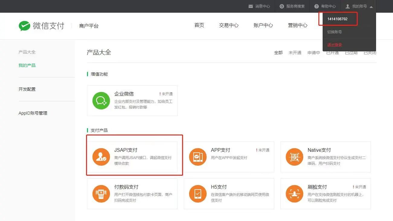Image resolution: width=393 pixels, height=221 pixels.
Task: Collapse the 我的账号 dropdown arrow
Action: [x=371, y=7]
